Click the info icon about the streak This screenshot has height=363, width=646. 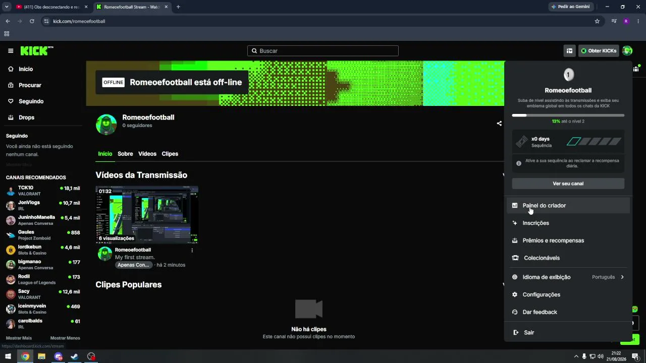pyautogui.click(x=518, y=163)
